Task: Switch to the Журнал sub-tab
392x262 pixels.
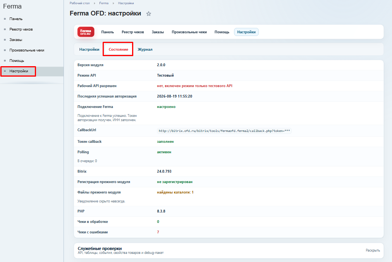Action: pyautogui.click(x=145, y=50)
